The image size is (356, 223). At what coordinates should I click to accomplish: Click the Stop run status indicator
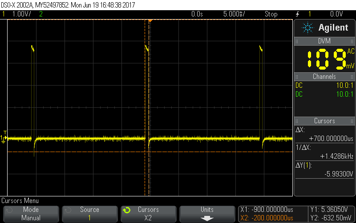click(271, 14)
